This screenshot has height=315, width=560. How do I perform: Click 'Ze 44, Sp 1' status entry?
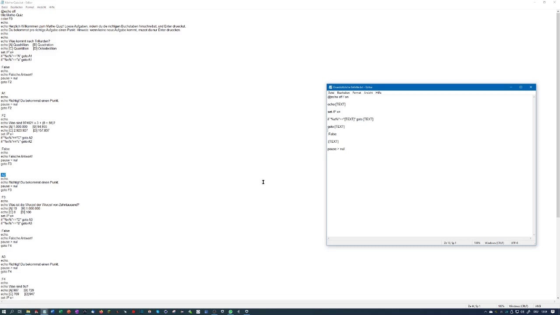point(474,306)
